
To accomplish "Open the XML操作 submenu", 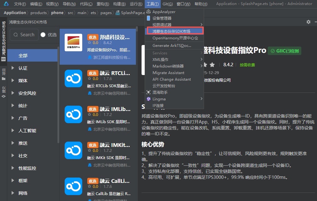I will point(174,59).
